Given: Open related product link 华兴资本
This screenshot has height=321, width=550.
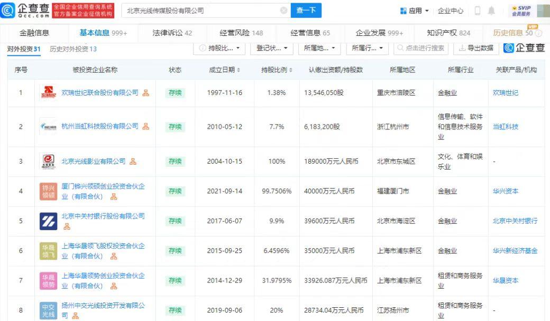Looking at the screenshot, I should point(505,191).
